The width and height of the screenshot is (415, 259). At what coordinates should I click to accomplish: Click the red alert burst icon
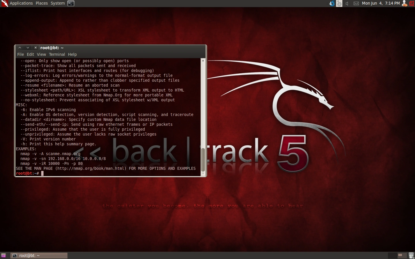click(412, 3)
